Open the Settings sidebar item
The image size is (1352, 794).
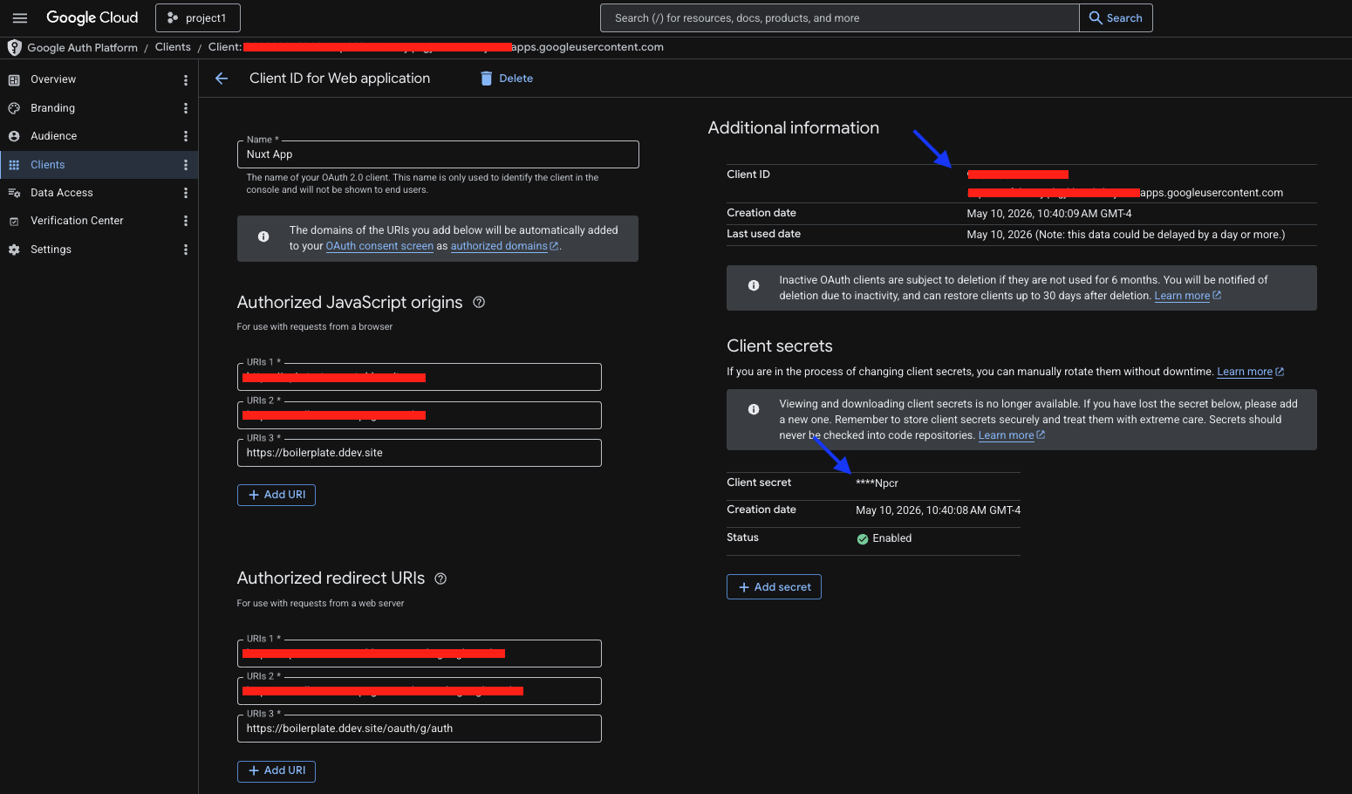(x=51, y=250)
